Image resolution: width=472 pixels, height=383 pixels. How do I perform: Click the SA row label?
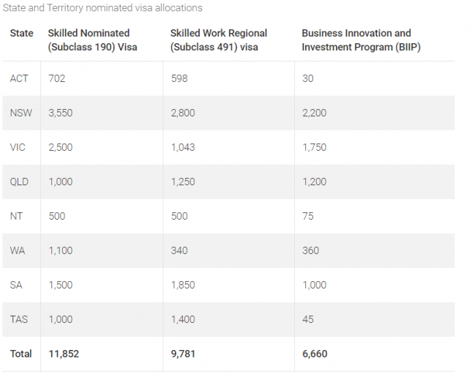[x=16, y=285]
